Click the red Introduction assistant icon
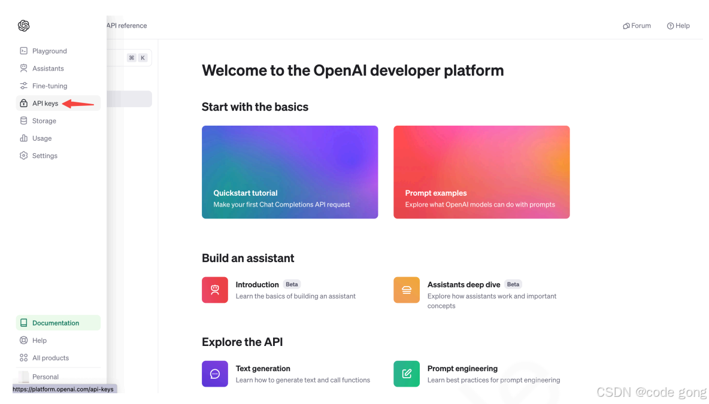The height and width of the screenshot is (404, 709). point(215,290)
